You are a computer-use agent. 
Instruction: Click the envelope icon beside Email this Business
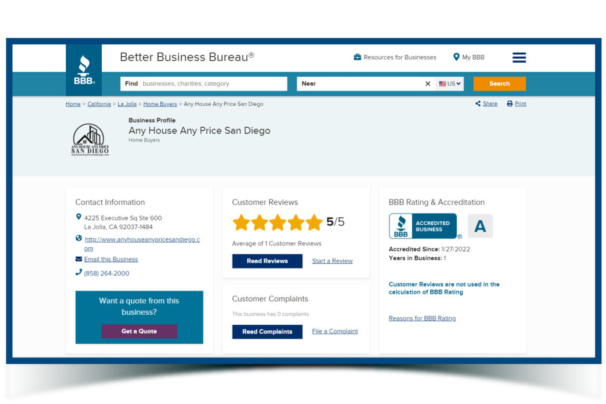pos(79,258)
